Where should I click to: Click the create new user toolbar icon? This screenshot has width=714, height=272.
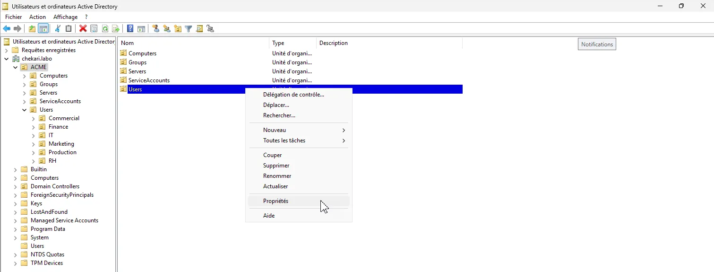click(155, 29)
